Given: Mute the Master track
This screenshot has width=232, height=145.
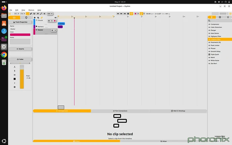Looking at the screenshot, I should pos(52,30).
